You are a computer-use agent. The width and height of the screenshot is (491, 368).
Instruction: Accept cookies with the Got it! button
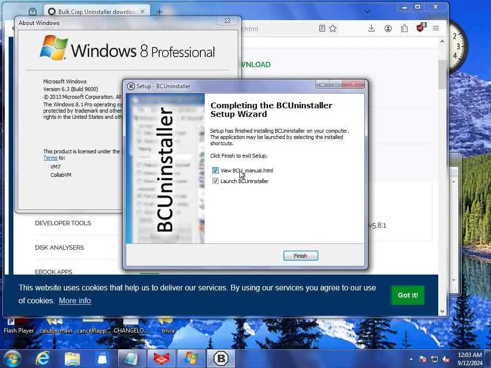[408, 295]
